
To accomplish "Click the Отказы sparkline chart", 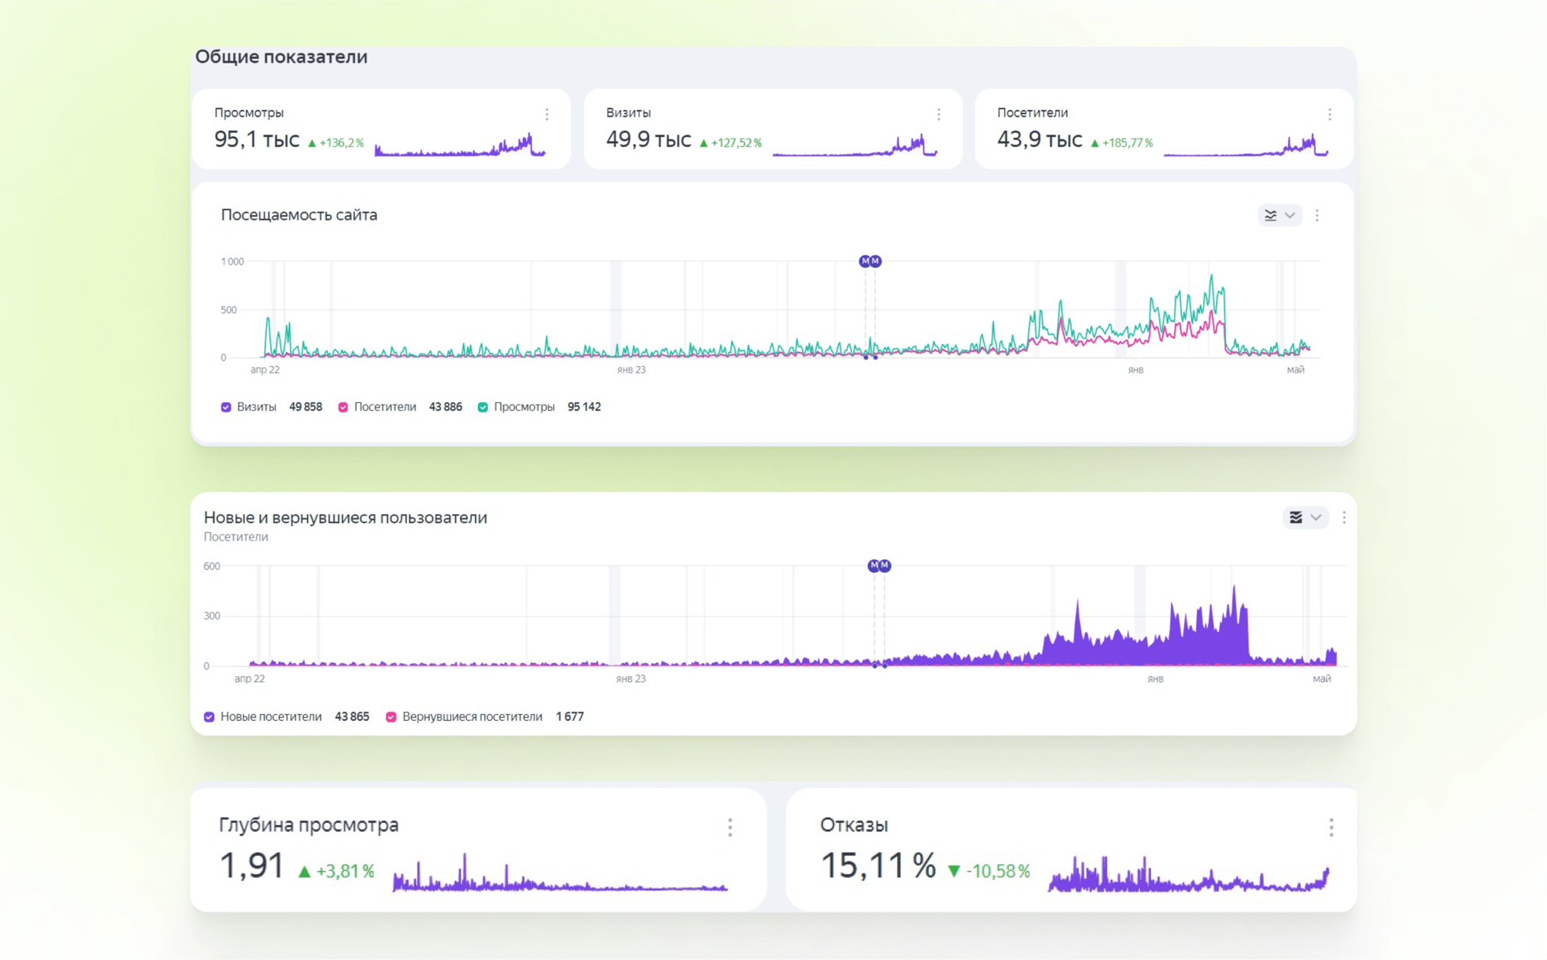I will [1189, 874].
